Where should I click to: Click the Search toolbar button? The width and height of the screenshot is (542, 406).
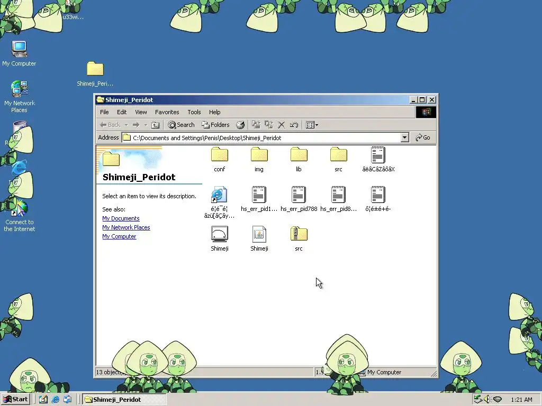pyautogui.click(x=181, y=125)
